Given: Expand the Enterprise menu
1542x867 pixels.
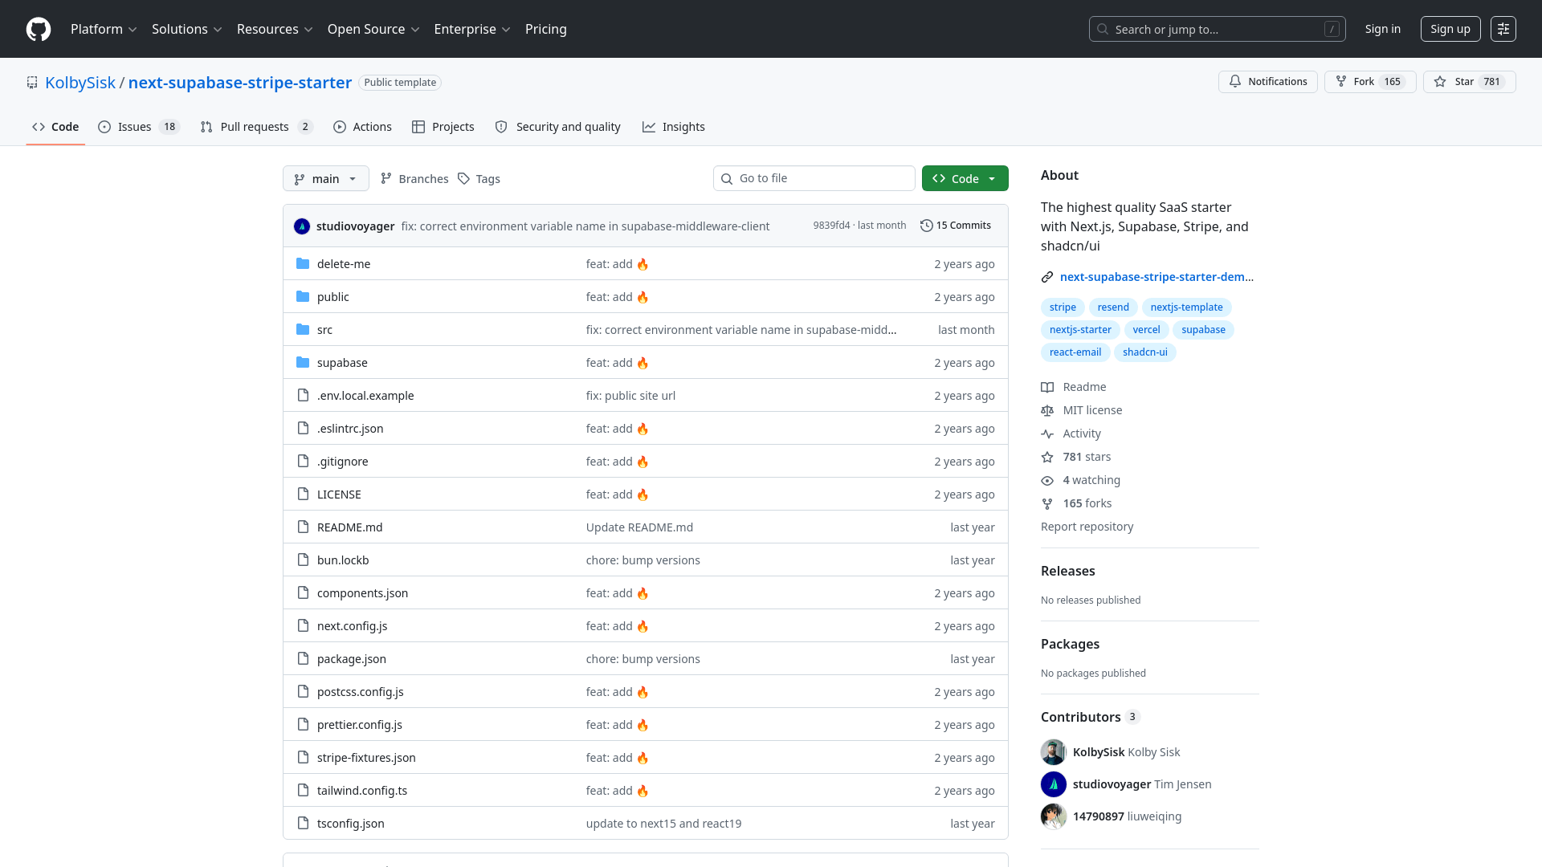Looking at the screenshot, I should pos(472,29).
